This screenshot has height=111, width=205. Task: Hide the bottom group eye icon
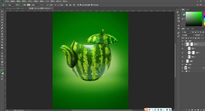(182, 71)
